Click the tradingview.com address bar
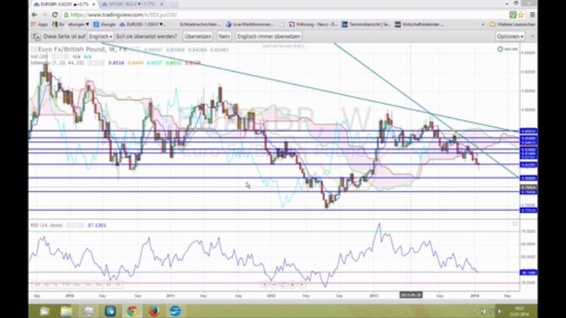 285,15
